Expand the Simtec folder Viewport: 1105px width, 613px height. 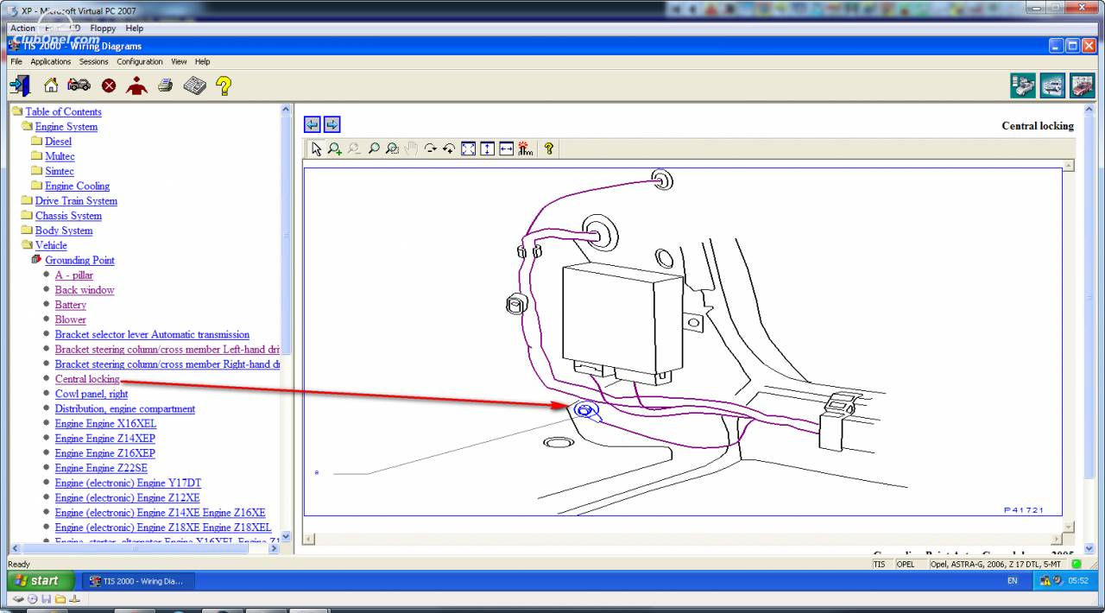click(36, 171)
